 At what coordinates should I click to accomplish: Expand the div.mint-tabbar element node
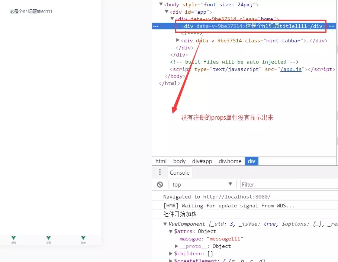(178, 41)
